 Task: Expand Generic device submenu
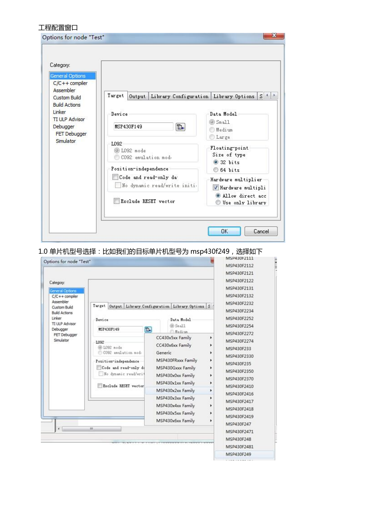coord(180,353)
